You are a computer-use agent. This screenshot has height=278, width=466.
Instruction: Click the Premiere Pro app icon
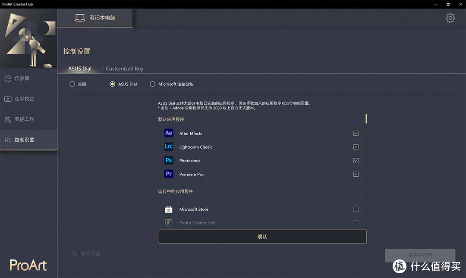169,174
